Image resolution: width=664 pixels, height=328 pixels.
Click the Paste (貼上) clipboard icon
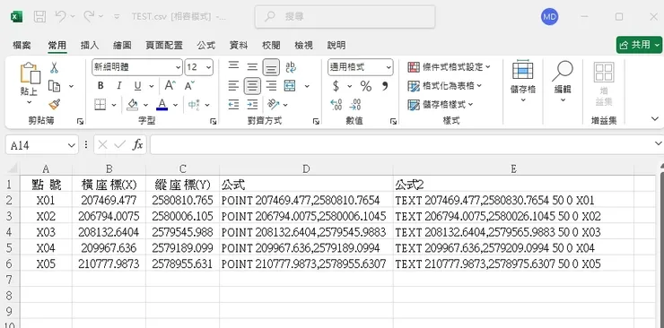31,73
